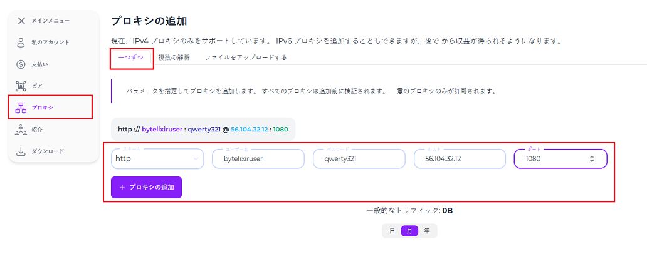Click the port stepper arrows
This screenshot has width=647, height=259.
(592, 159)
